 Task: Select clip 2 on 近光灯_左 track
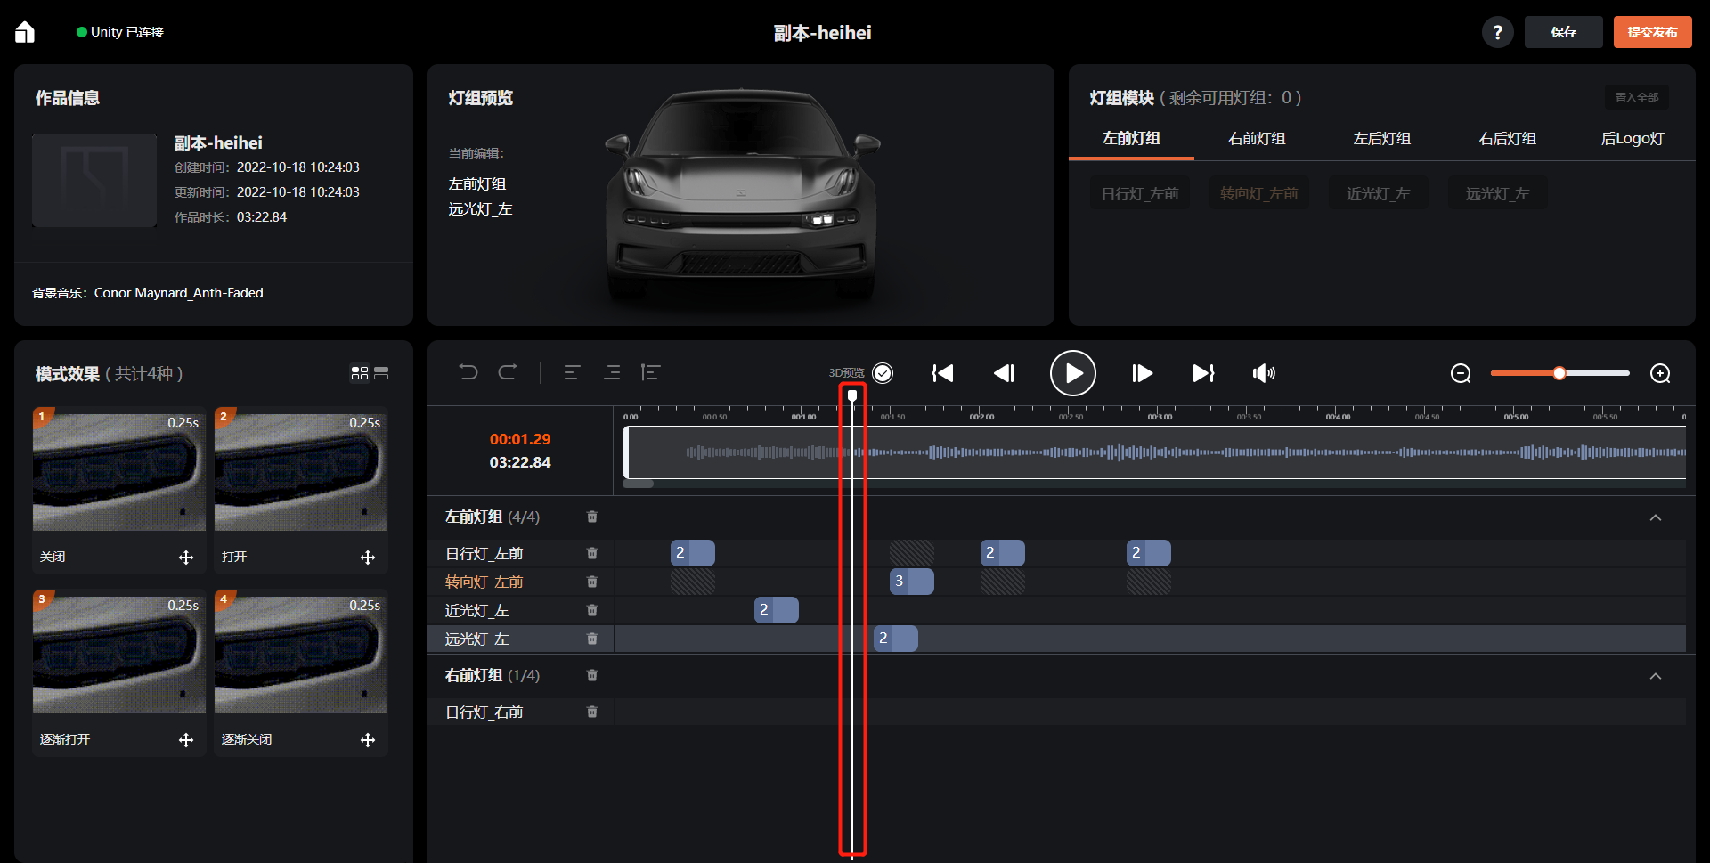(777, 610)
